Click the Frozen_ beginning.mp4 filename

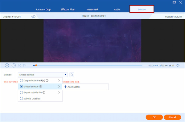(94, 16)
